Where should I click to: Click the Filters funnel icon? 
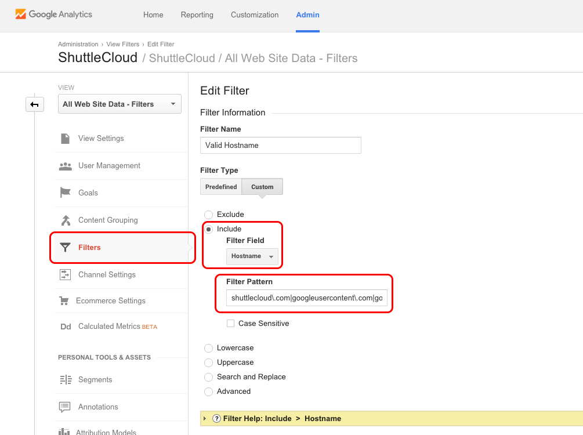pos(65,247)
